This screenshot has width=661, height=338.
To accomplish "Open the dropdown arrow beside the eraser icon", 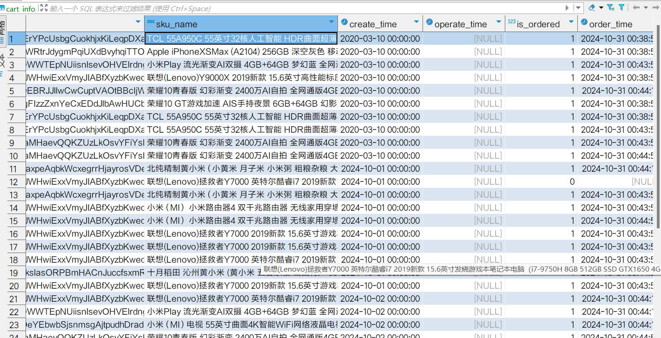I will click(x=601, y=8).
